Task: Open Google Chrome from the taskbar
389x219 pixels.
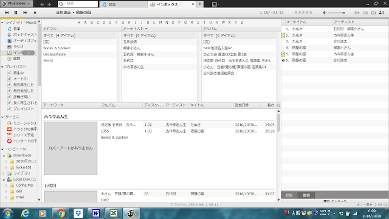Action: pyautogui.click(x=60, y=214)
